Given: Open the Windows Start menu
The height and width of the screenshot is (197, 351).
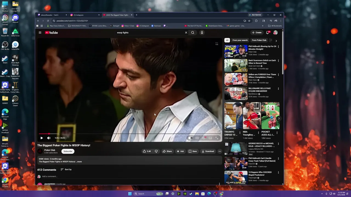Looking at the screenshot, I should click(130, 194).
